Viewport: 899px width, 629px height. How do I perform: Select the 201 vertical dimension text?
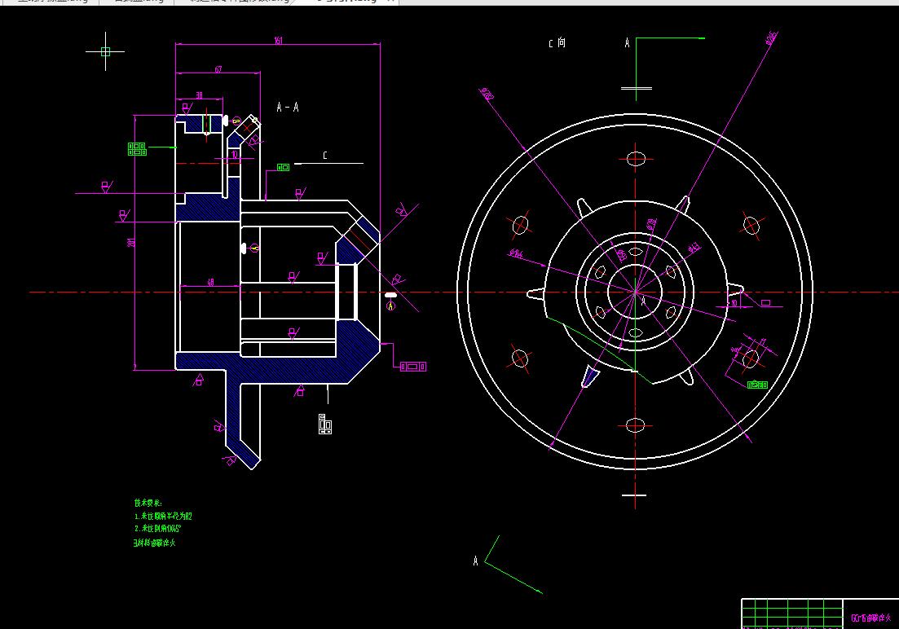click(131, 243)
